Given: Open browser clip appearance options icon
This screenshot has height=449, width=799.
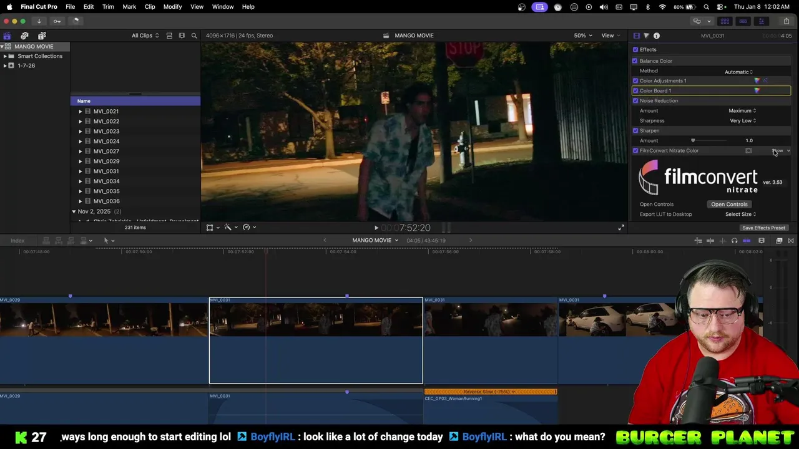Looking at the screenshot, I should (x=182, y=36).
